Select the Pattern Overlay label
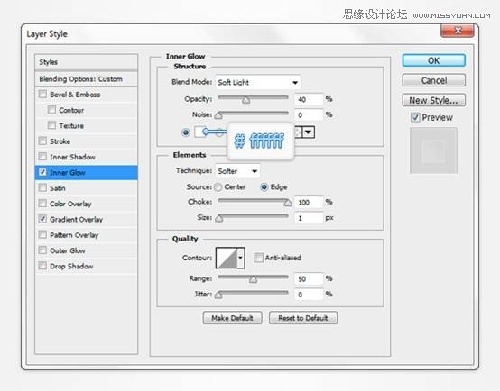 74,235
